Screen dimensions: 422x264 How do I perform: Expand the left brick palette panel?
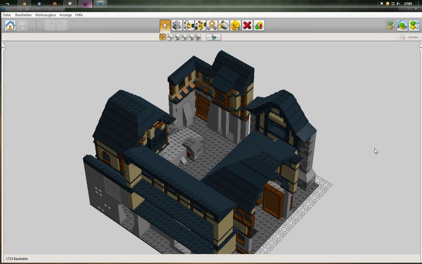pyautogui.click(x=2, y=47)
